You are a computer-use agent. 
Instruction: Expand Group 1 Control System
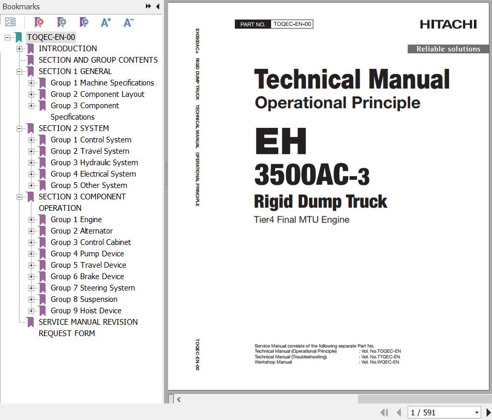click(x=31, y=140)
